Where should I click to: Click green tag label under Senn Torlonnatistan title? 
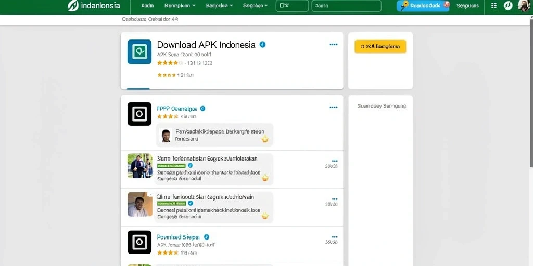point(171,165)
